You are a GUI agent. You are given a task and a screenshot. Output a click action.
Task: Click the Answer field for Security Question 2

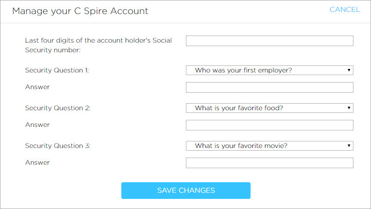(269, 125)
